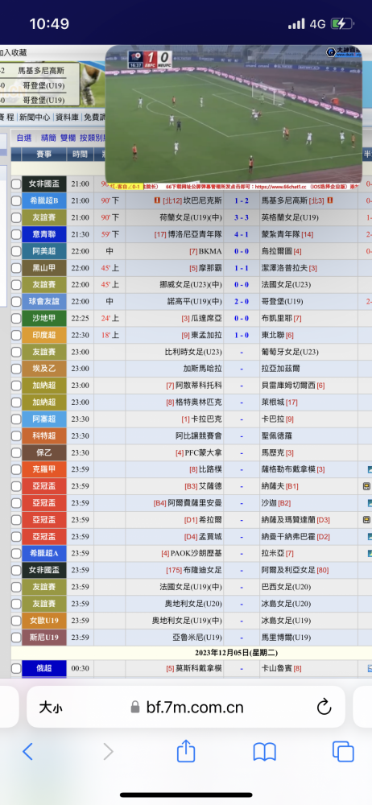This screenshot has height=805, width=372.
Task: Select 印度超 league label
Action: click(x=43, y=335)
